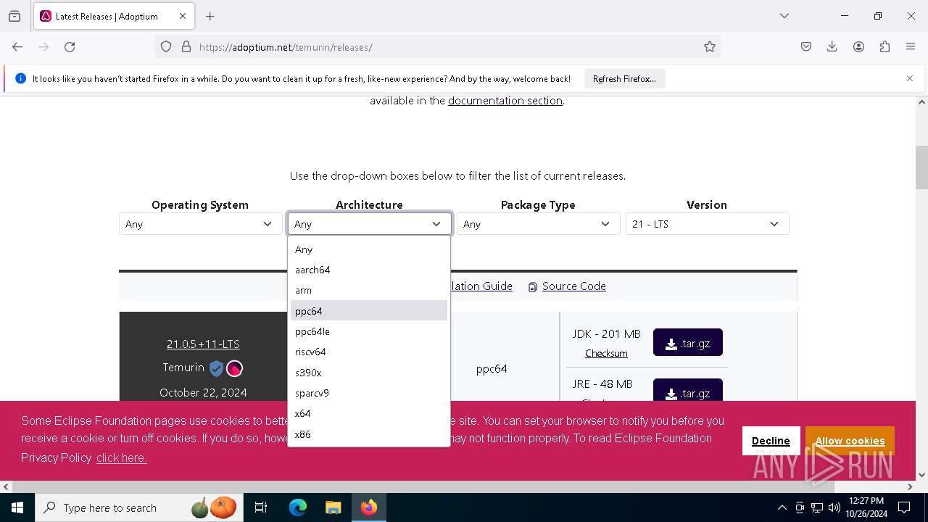The image size is (928, 522).
Task: Download the JRE .tar.gz package
Action: (x=687, y=391)
